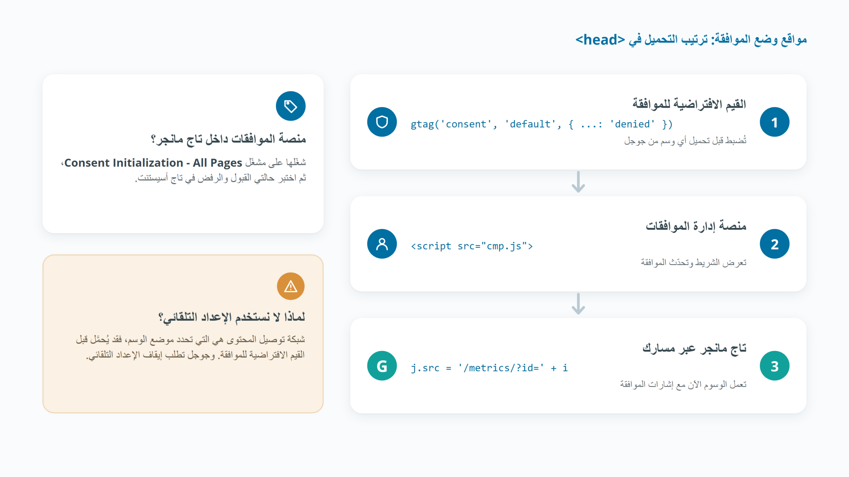Click the heading منصة الموافقات داخل تاج مانجر؟
The width and height of the screenshot is (849, 477).
pos(228,139)
